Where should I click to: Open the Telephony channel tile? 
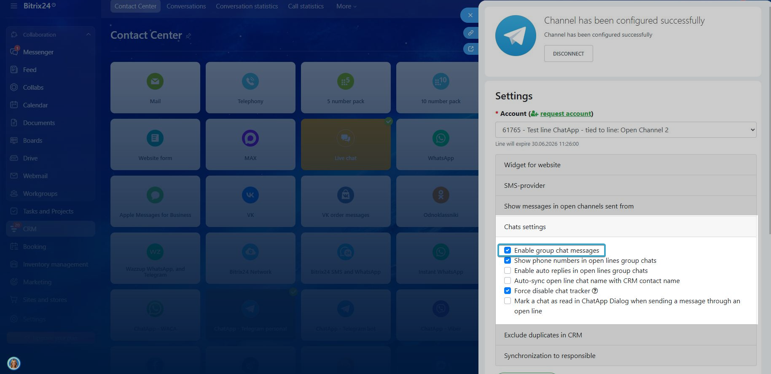point(250,88)
